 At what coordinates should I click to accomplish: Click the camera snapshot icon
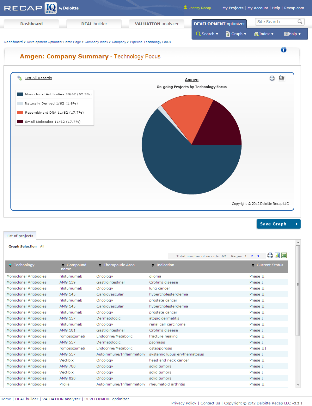282,78
